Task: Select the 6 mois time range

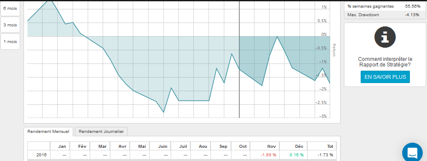Action: 10,8
